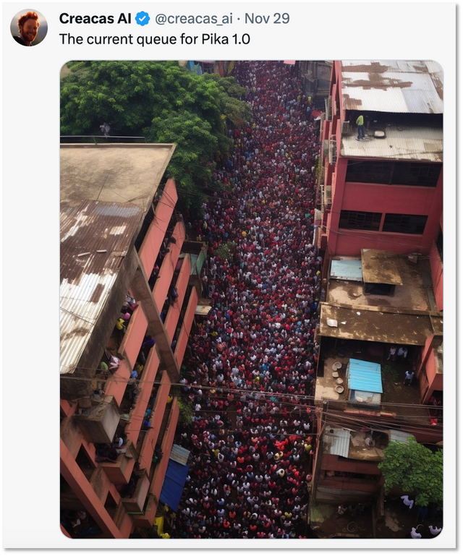This screenshot has height=556, width=463.
Task: Click the green-shirted person on the rooftop
Action: tap(360, 127)
